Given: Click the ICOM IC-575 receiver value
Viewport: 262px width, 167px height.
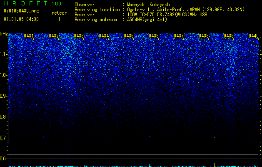Looking at the screenshot, I should tap(167, 15).
